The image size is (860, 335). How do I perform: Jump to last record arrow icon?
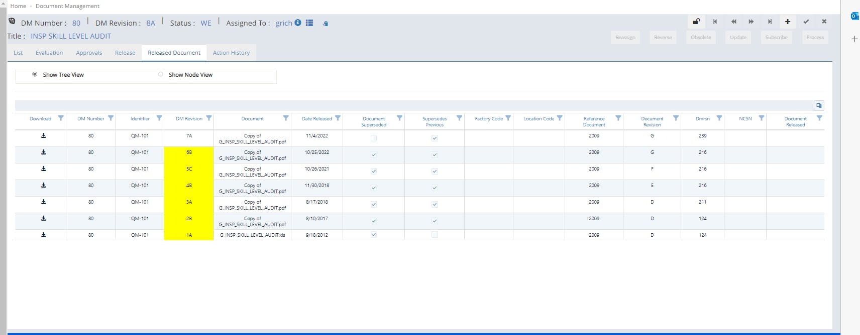pyautogui.click(x=770, y=22)
